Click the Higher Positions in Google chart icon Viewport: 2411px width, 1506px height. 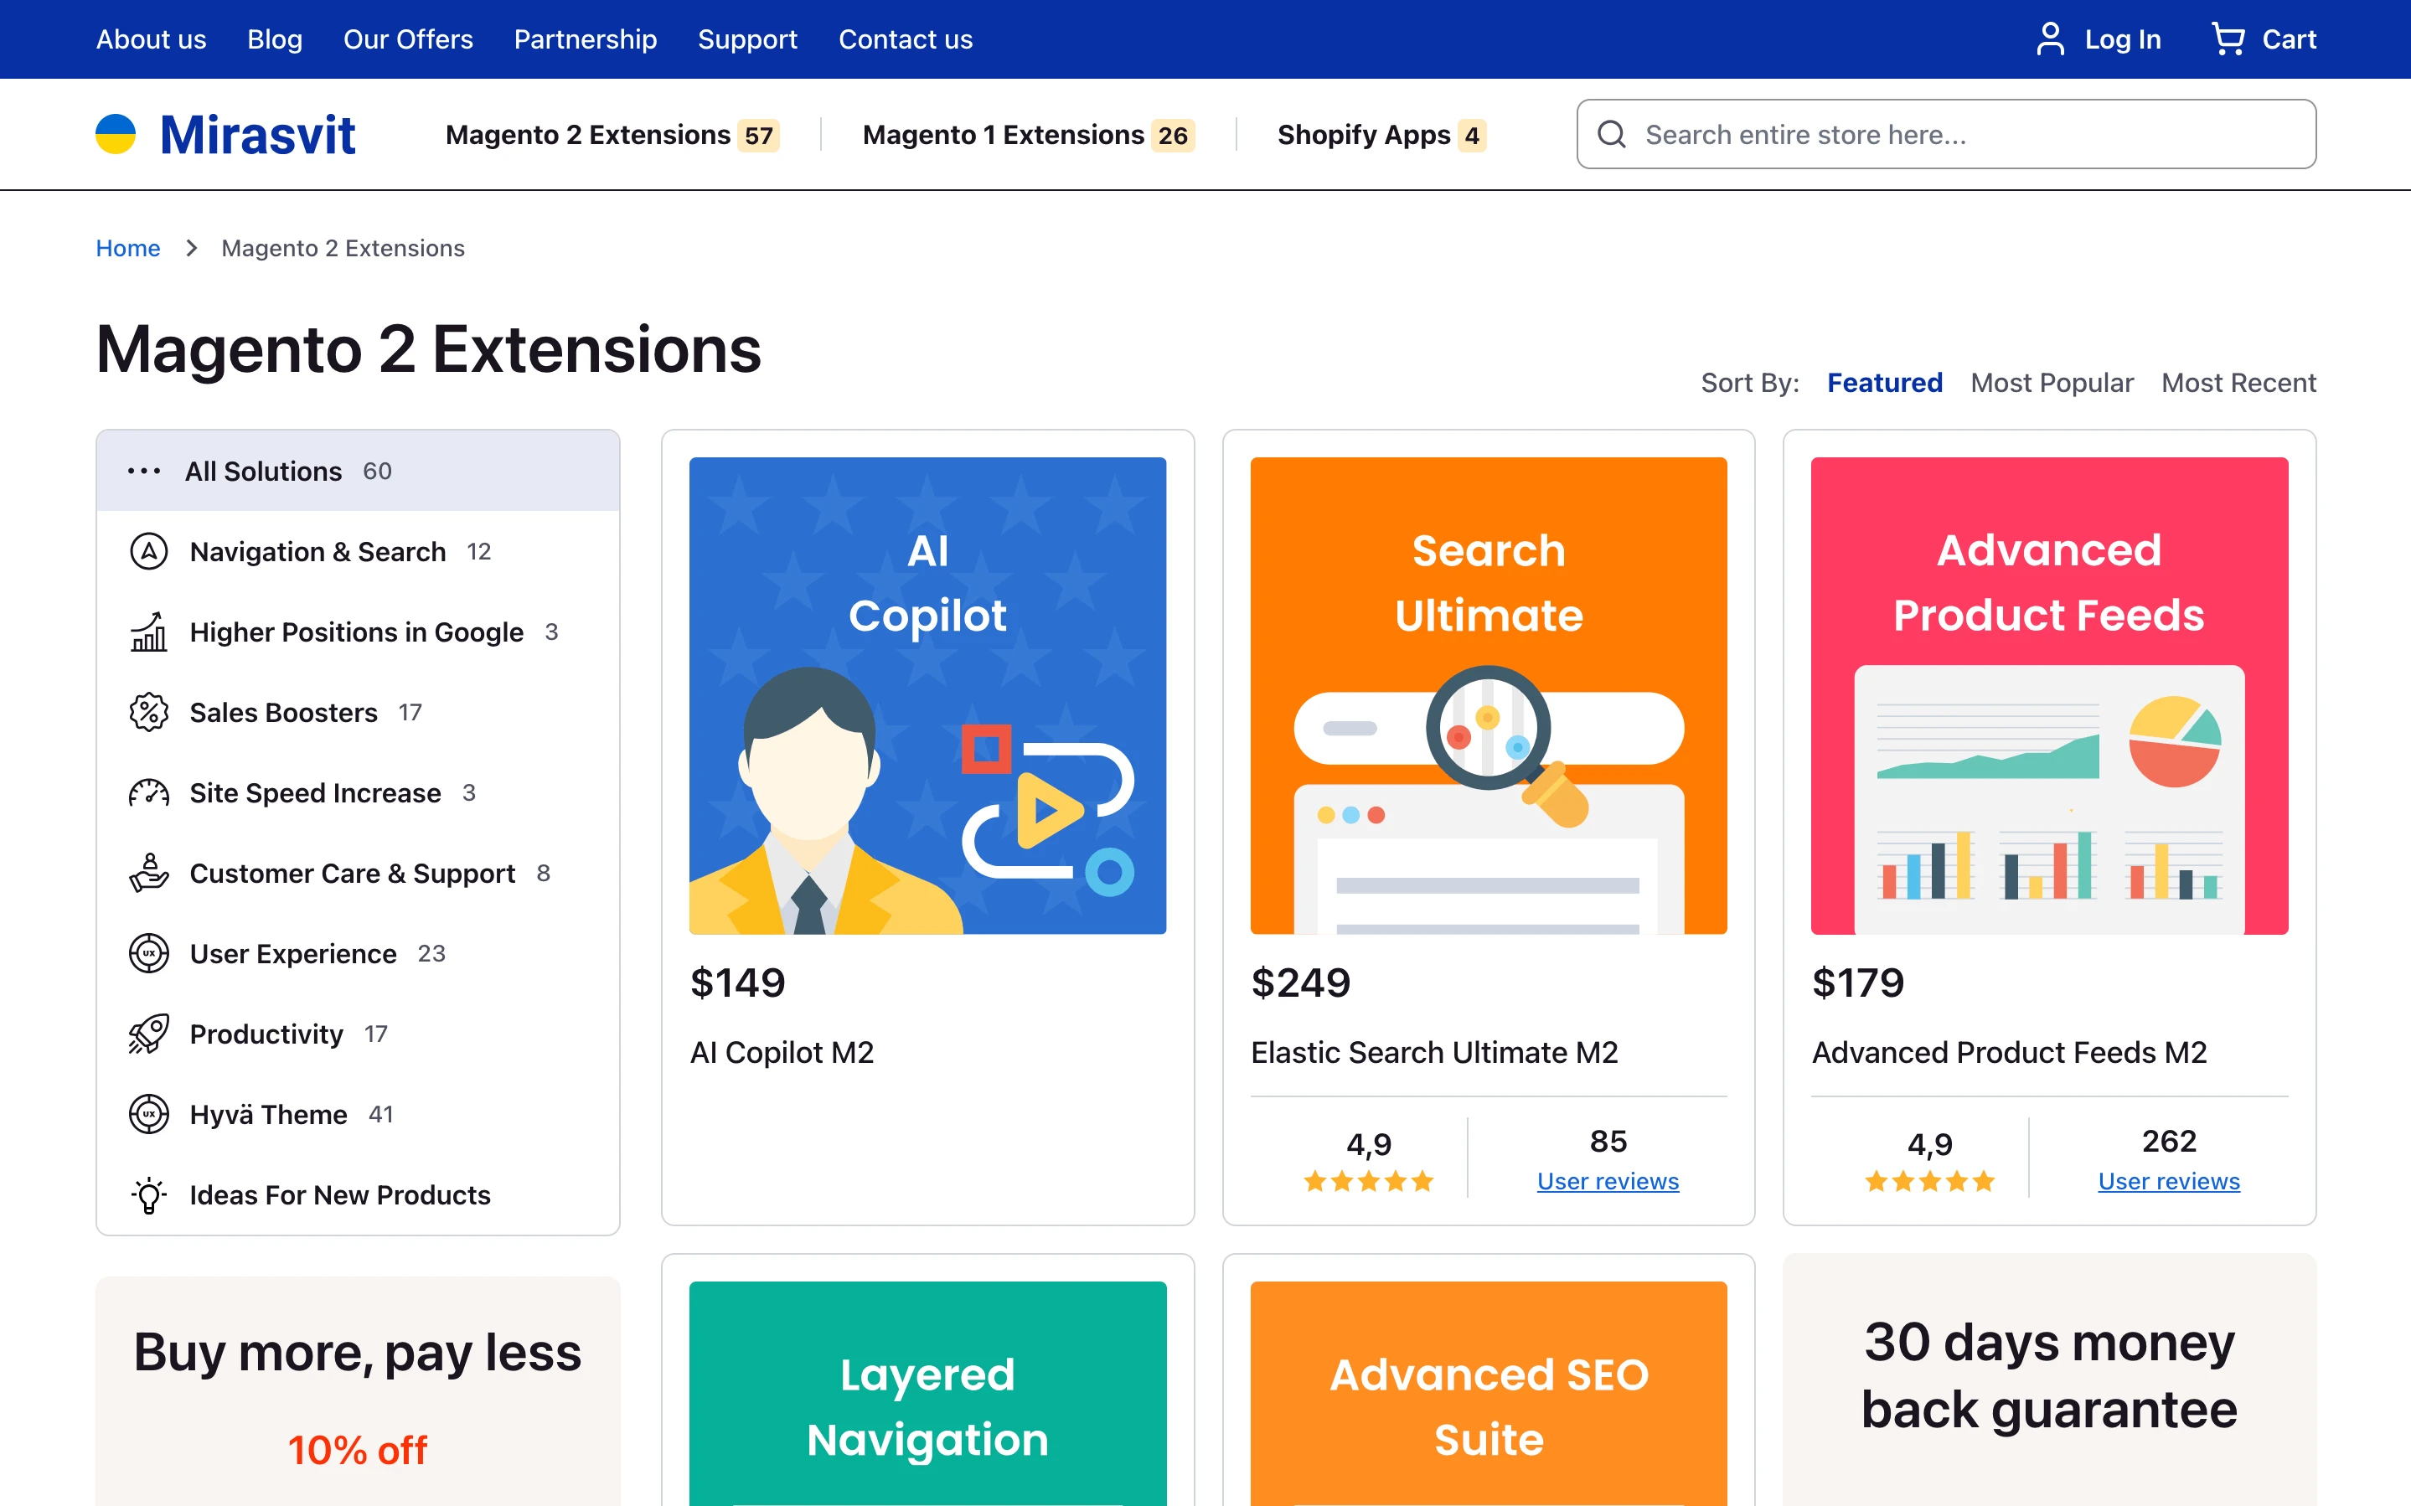click(148, 632)
